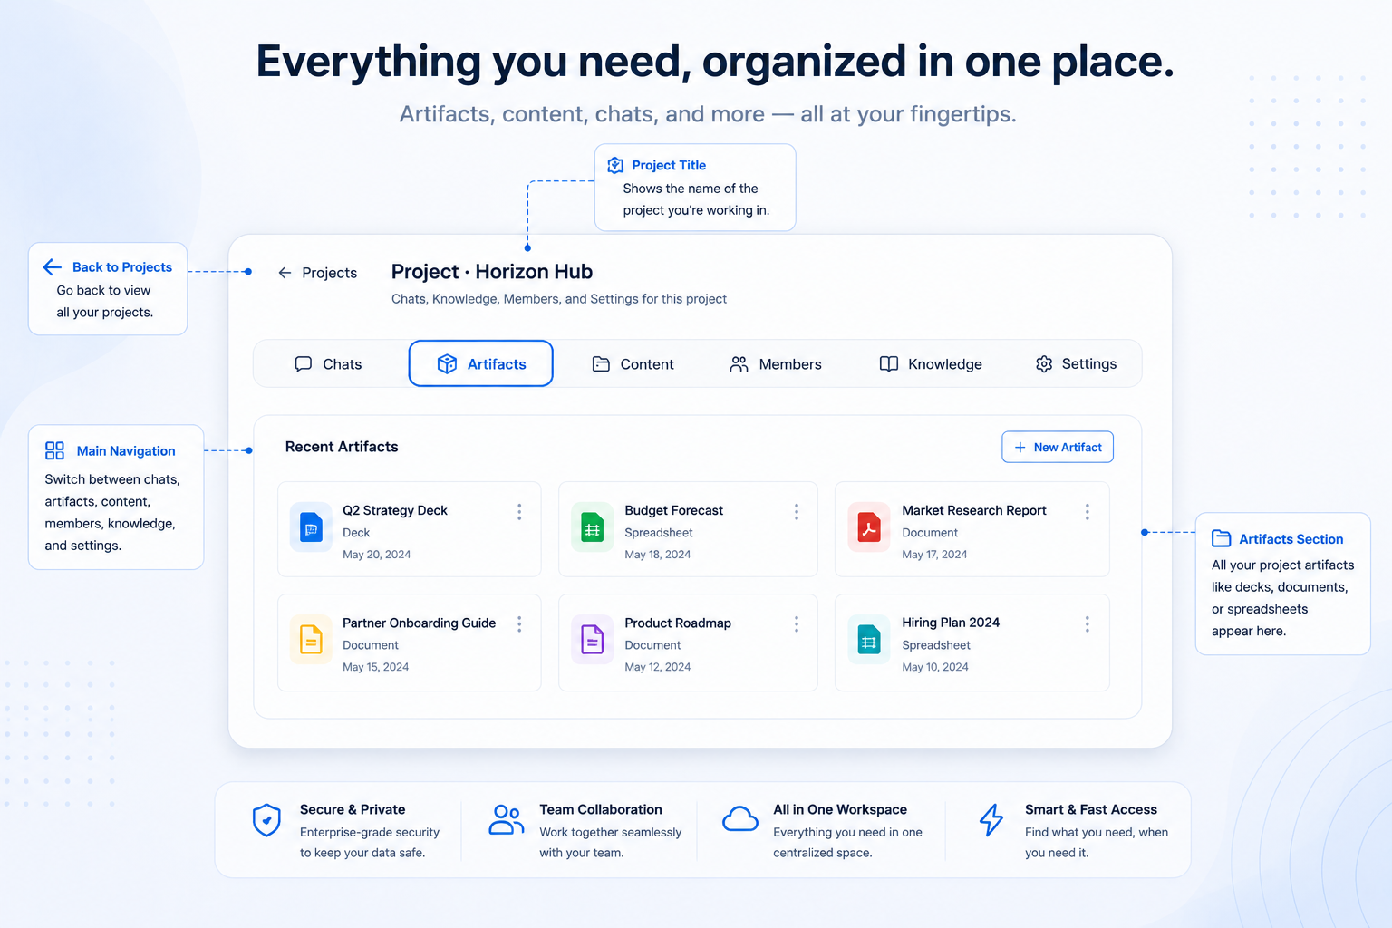Viewport: 1392px width, 928px height.
Task: Click the Partner Onboarding Guide document icon
Action: (x=311, y=639)
